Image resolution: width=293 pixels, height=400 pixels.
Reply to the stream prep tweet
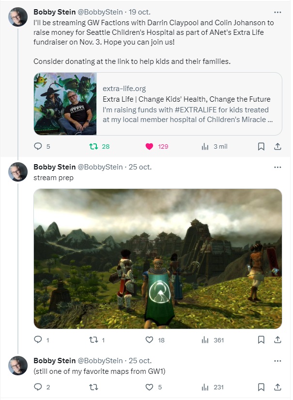pos(38,340)
